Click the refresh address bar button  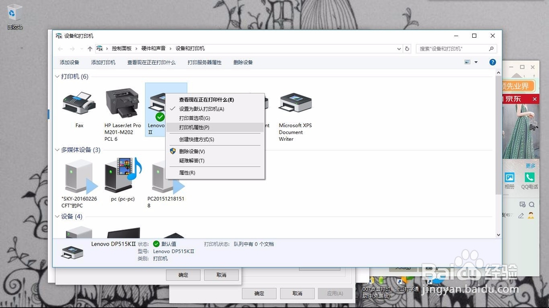point(407,49)
